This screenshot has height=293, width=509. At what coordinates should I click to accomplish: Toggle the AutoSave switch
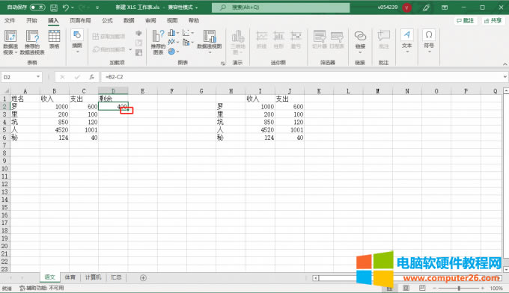click(x=37, y=7)
